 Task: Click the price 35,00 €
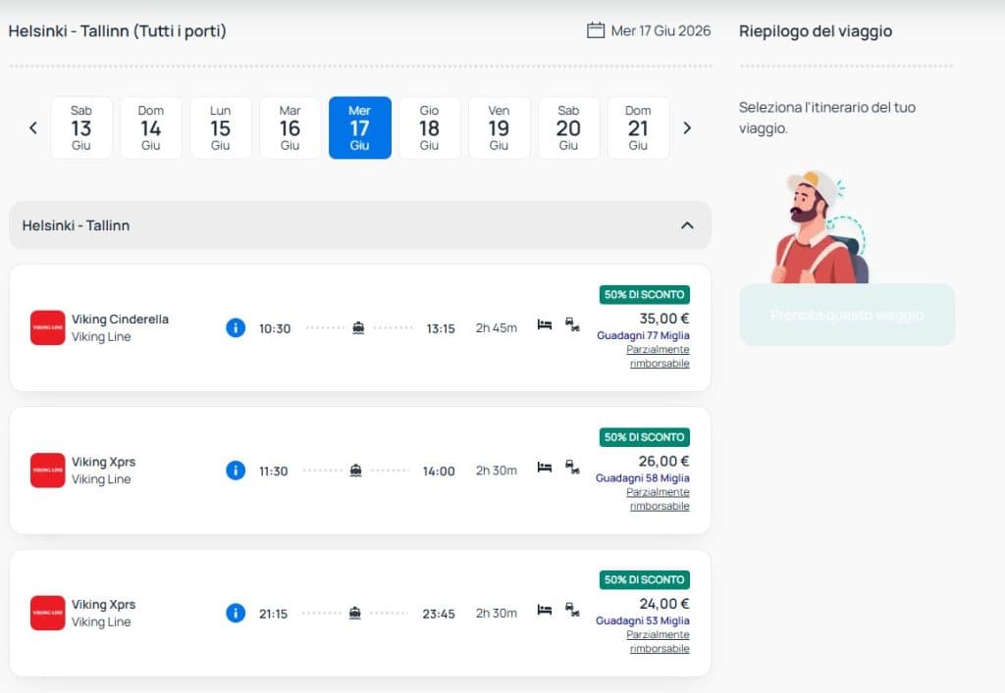[x=664, y=318]
